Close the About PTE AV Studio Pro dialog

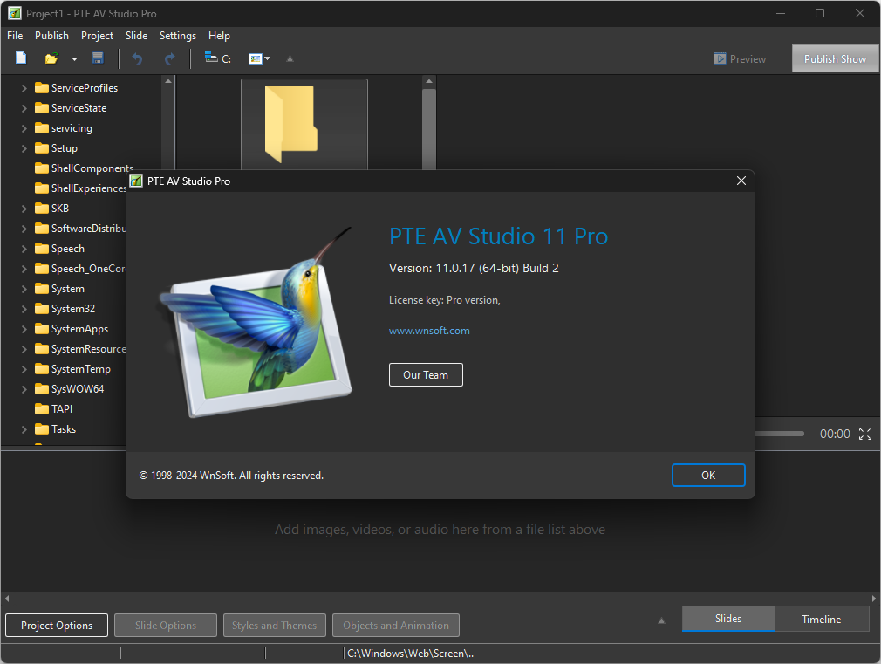(x=741, y=181)
